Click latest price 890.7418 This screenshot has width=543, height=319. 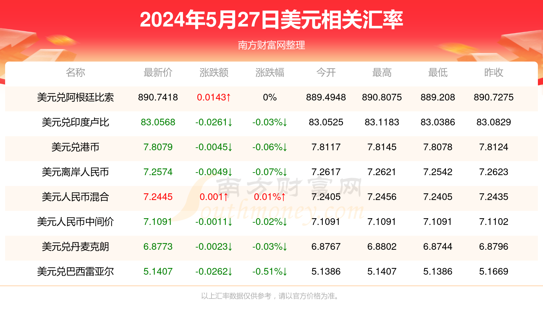pos(158,97)
